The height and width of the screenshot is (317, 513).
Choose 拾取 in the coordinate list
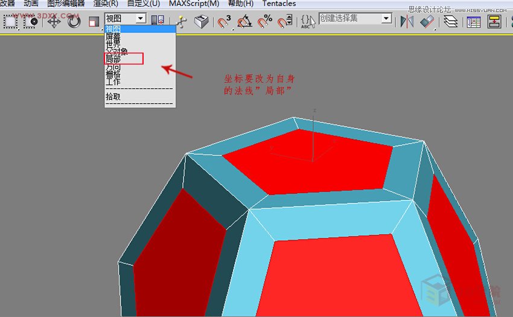[x=139, y=97]
